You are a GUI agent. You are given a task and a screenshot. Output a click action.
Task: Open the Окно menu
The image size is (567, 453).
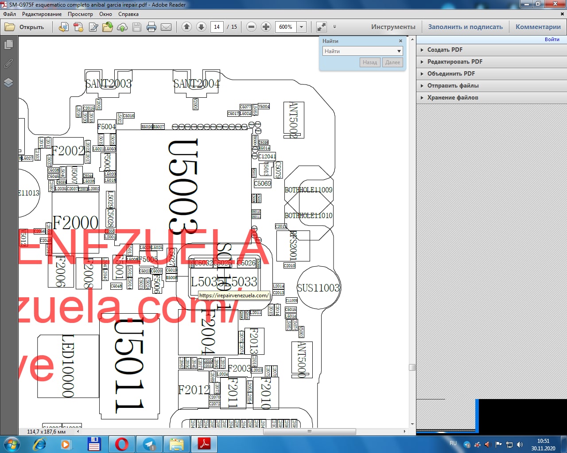pyautogui.click(x=105, y=14)
